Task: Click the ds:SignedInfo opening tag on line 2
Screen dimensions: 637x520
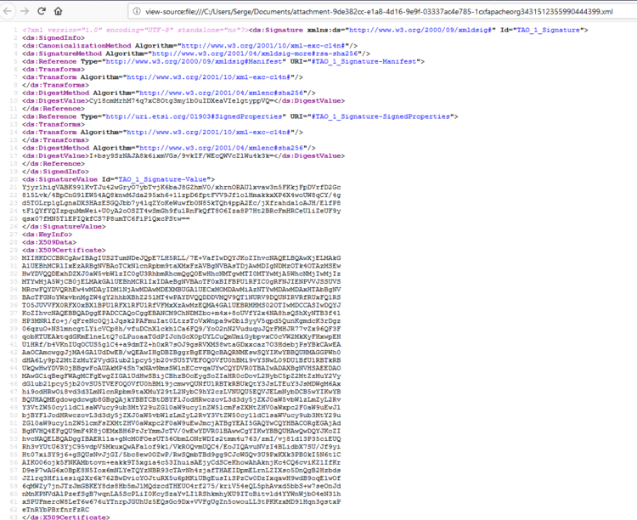Action: point(52,38)
